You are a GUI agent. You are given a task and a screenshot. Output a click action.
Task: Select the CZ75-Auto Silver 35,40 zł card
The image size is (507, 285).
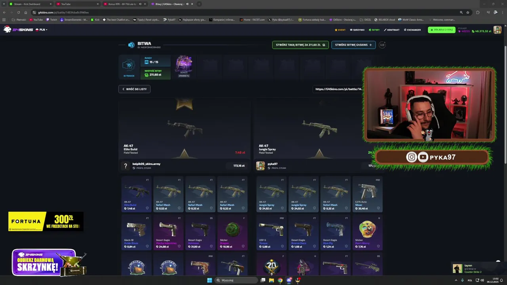click(367, 194)
